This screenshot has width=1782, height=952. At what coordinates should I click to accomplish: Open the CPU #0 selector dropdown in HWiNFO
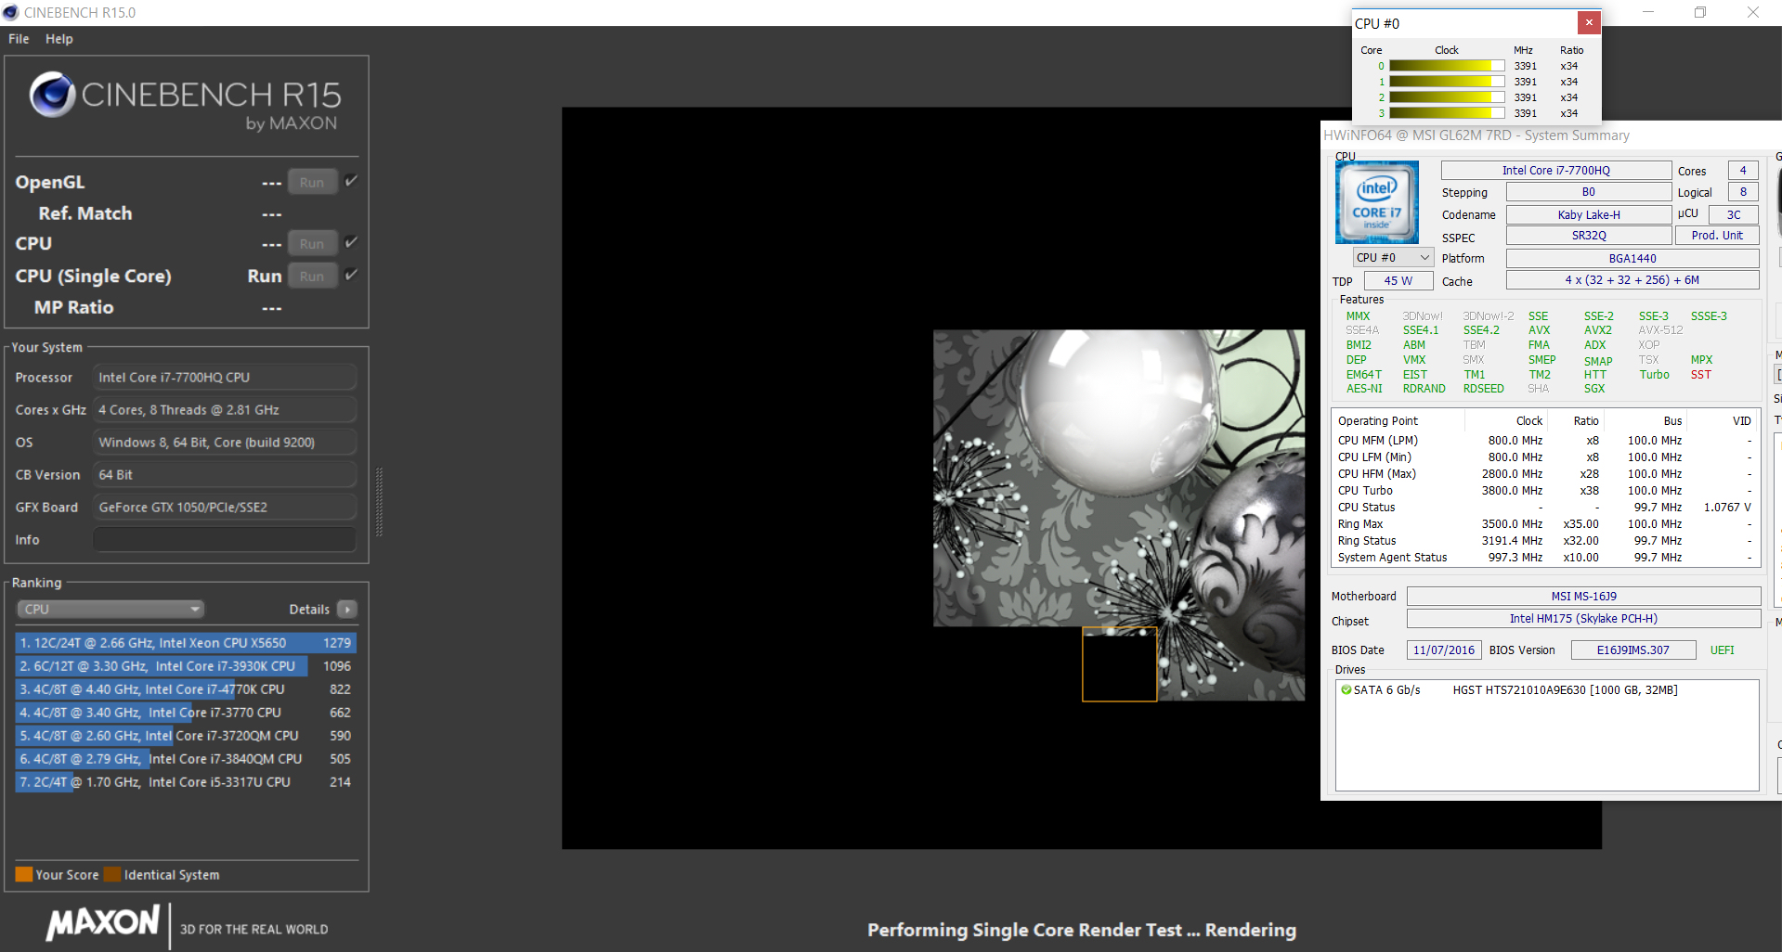[x=1393, y=257]
